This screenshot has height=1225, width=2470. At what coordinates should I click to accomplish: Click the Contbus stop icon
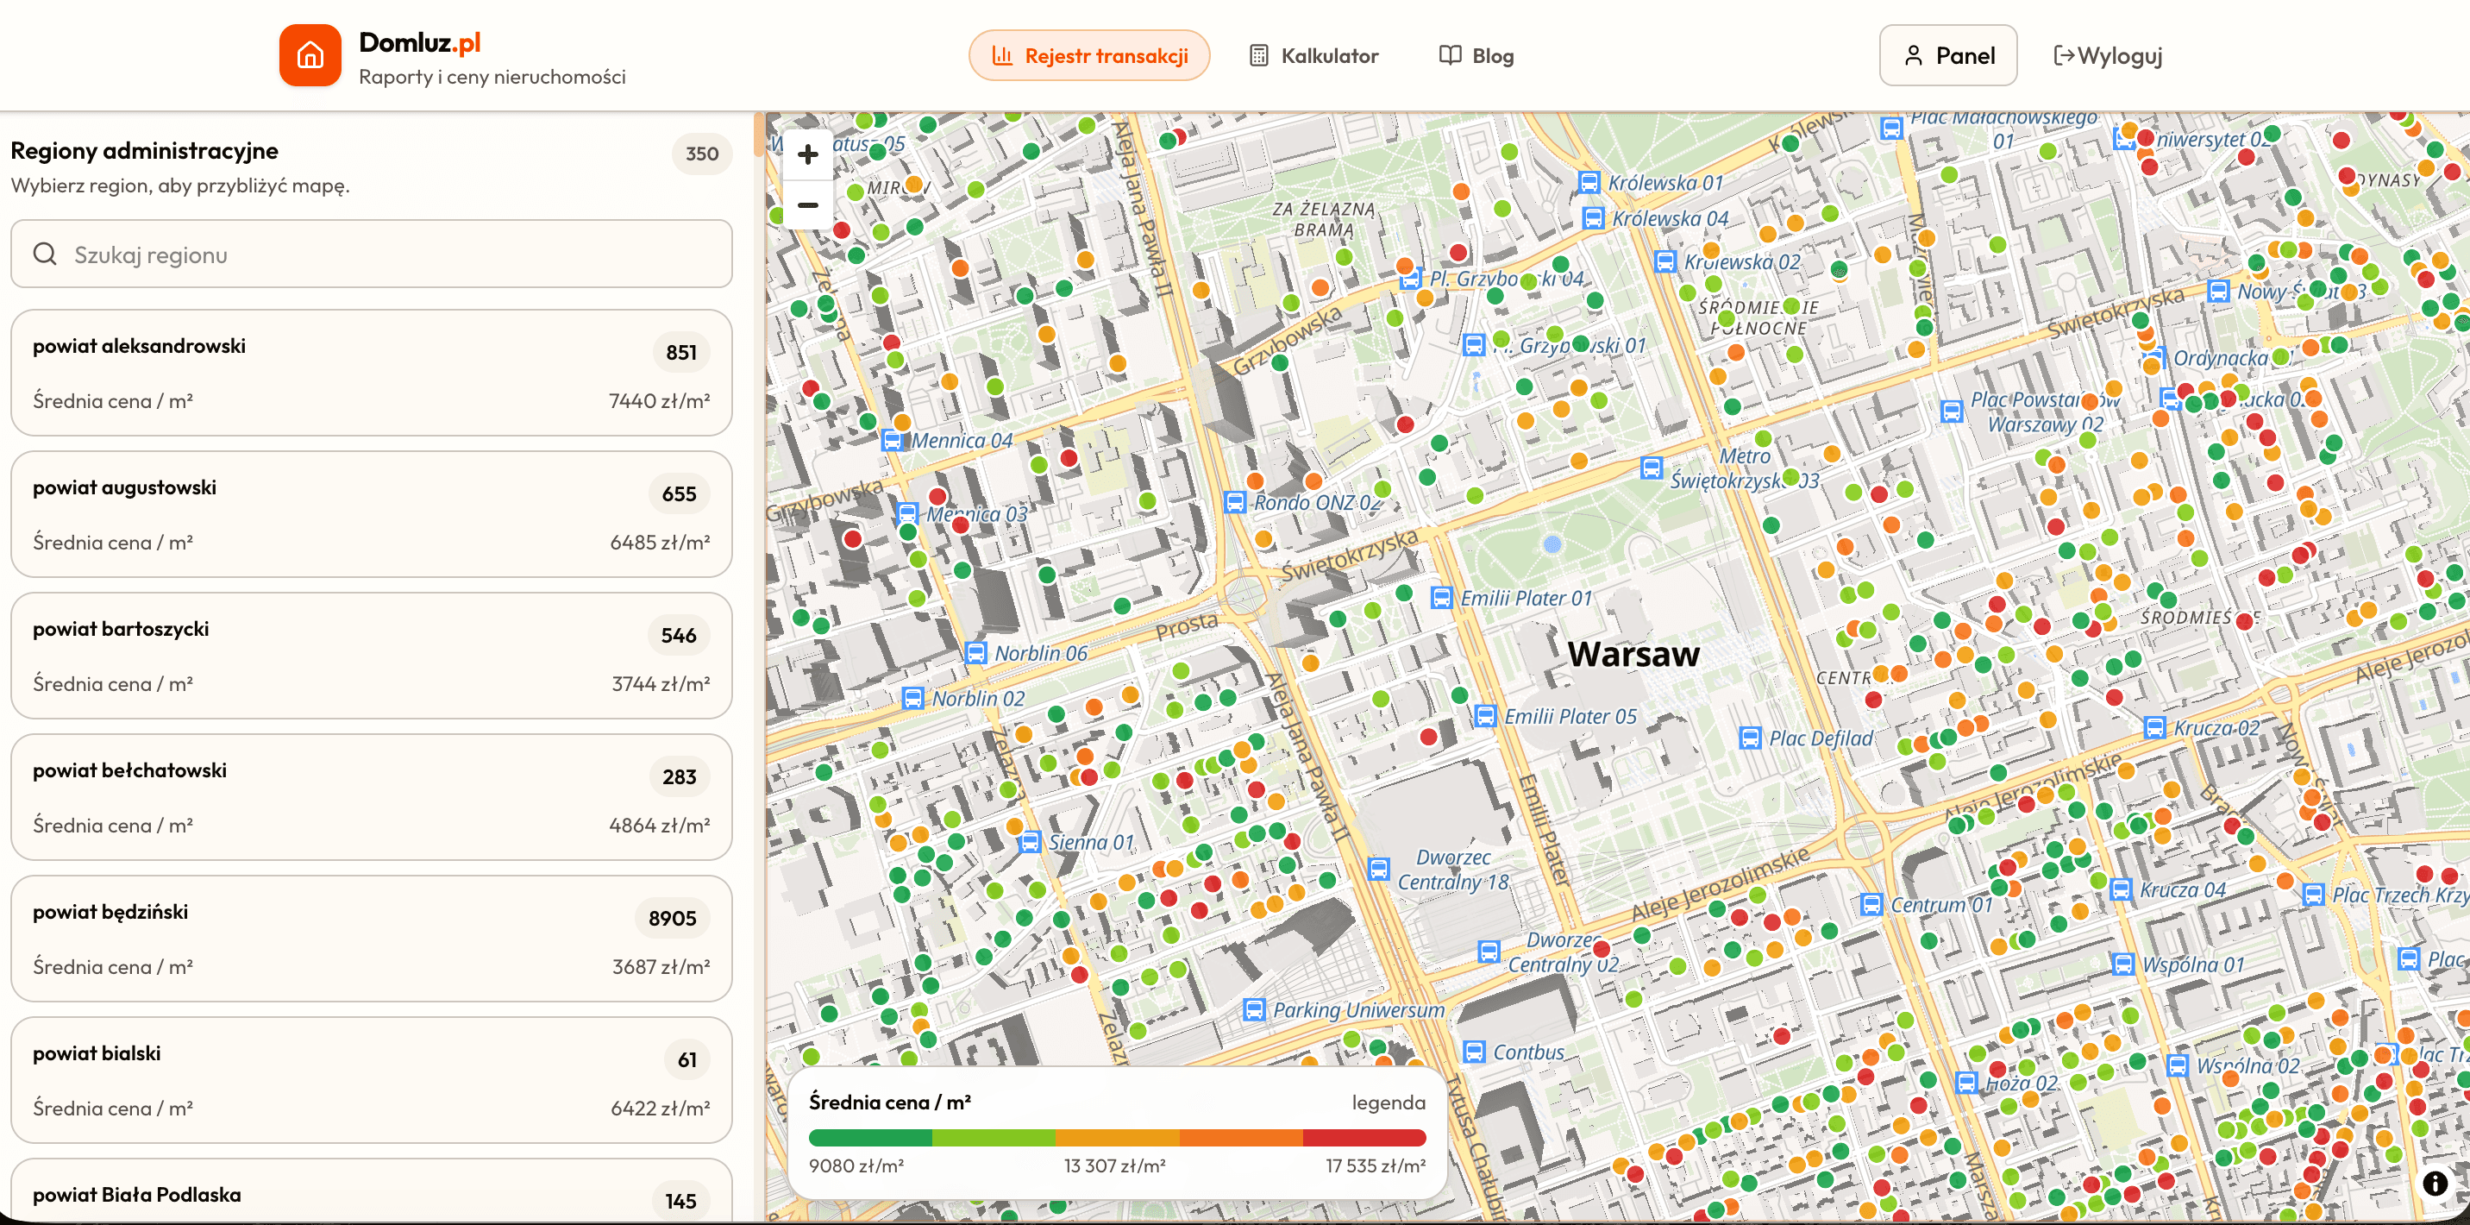pyautogui.click(x=1475, y=1052)
